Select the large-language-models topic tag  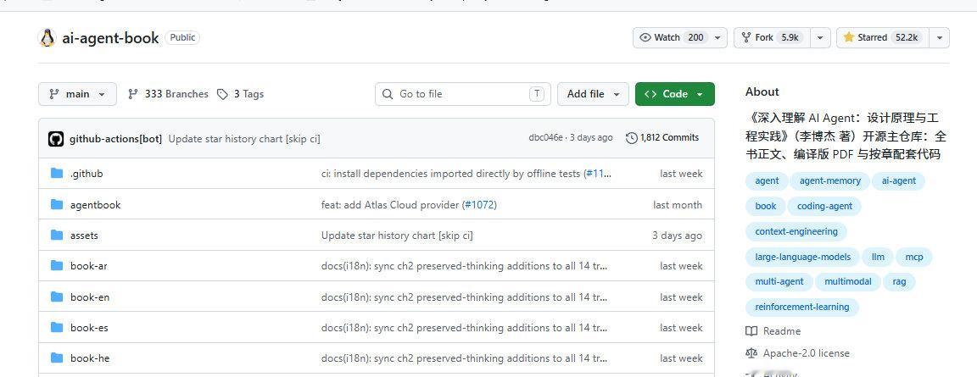(802, 257)
